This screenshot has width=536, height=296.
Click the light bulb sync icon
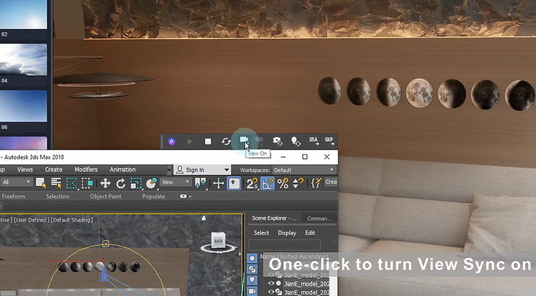coord(296,141)
